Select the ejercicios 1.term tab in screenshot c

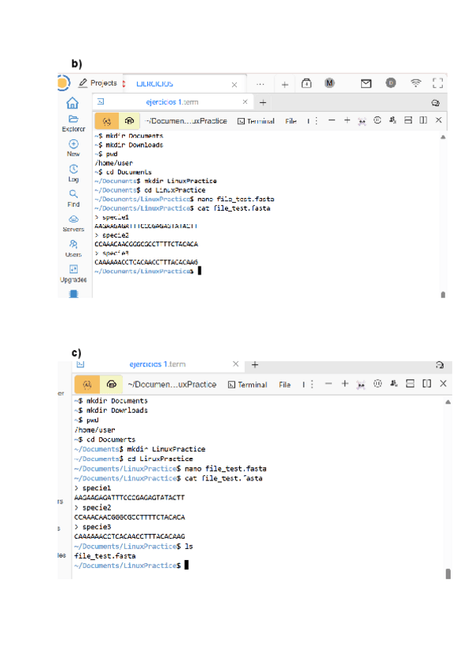click(157, 364)
